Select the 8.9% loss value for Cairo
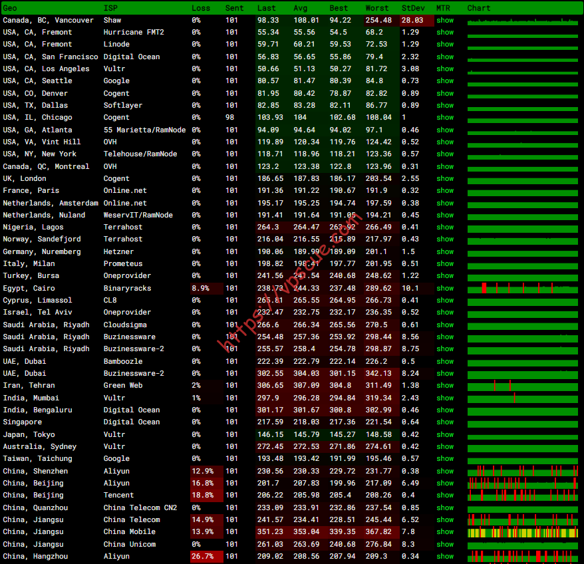 pos(200,288)
